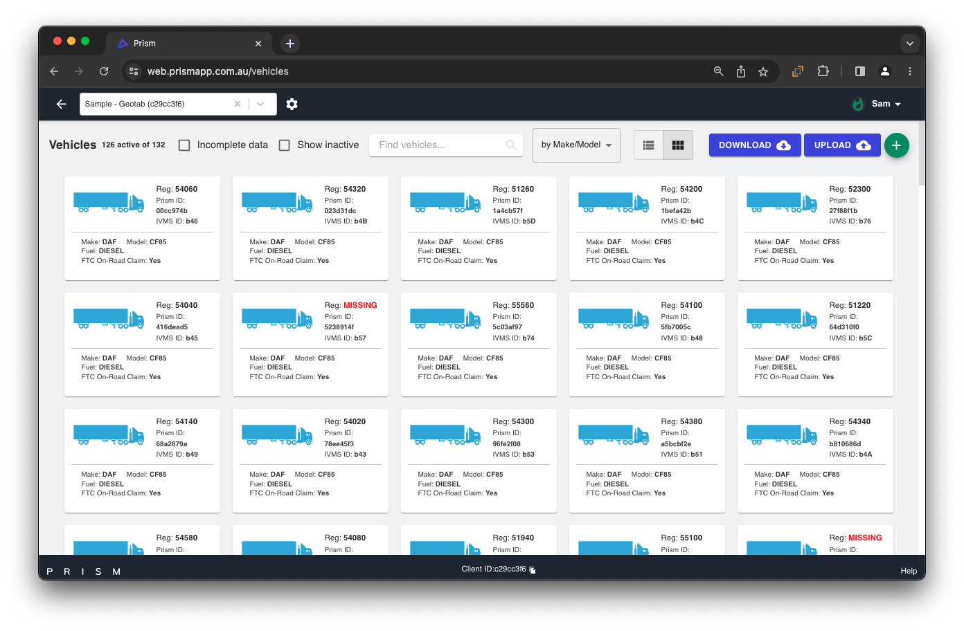
Task: Copy Client ID using clipboard icon
Action: 533,569
